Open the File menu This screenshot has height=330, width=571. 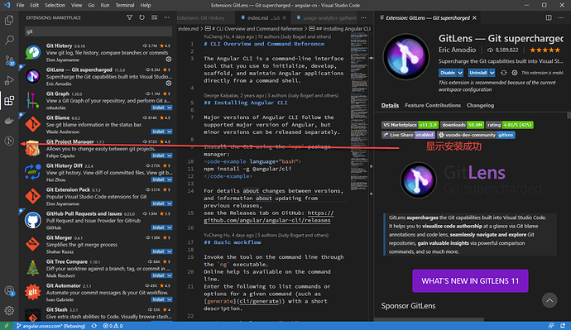[x=20, y=5]
